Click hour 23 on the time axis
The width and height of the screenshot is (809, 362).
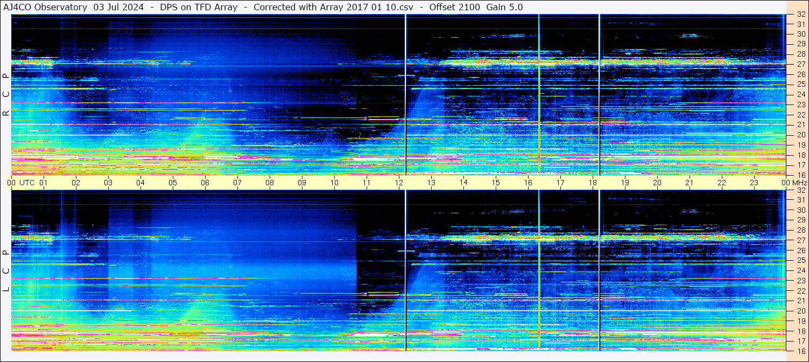(754, 183)
